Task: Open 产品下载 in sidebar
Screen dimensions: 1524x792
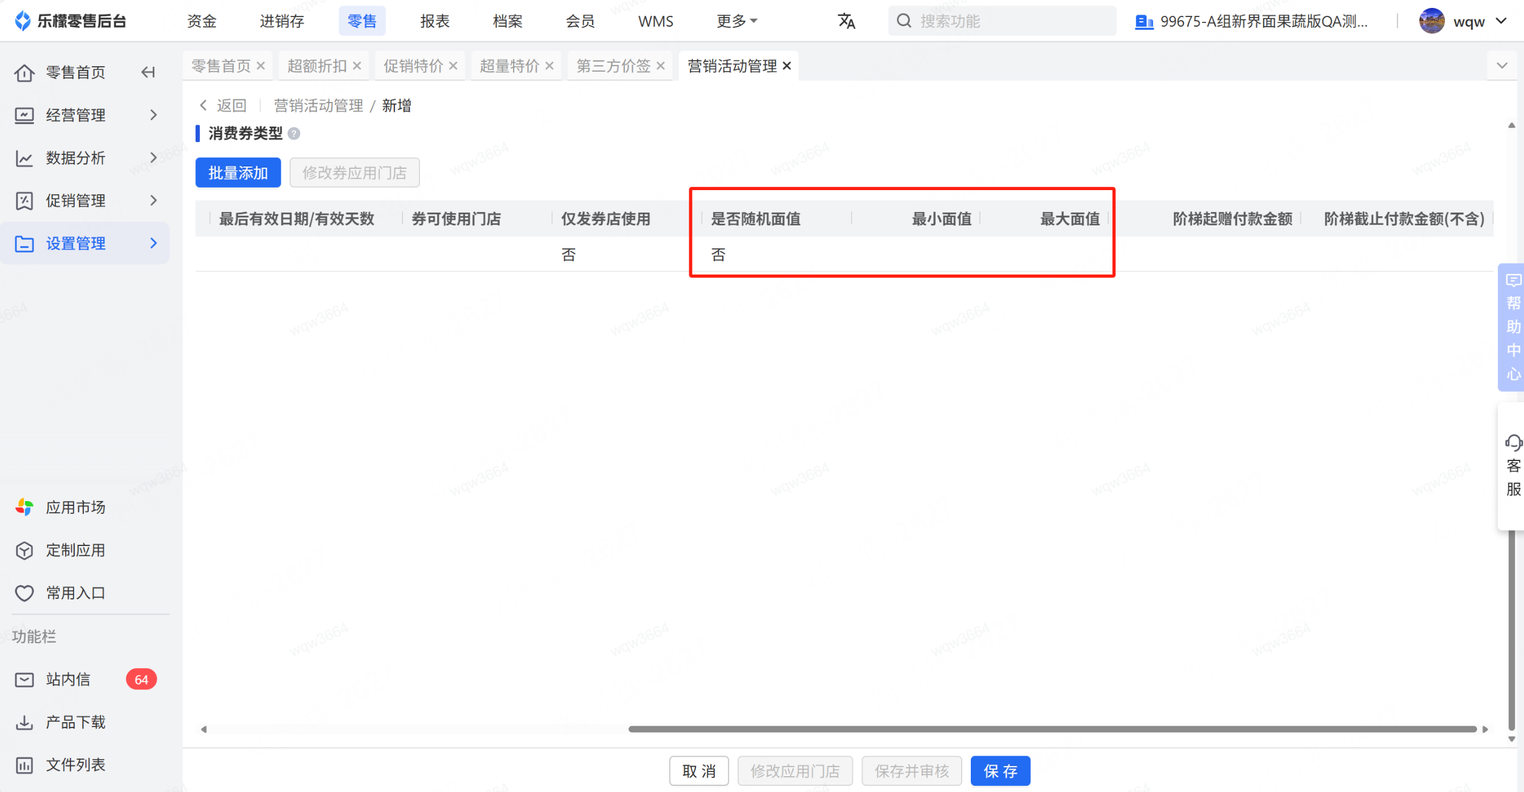Action: tap(75, 722)
